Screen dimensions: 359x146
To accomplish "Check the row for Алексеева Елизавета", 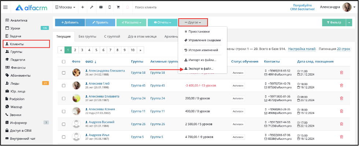I will point(64,99).
